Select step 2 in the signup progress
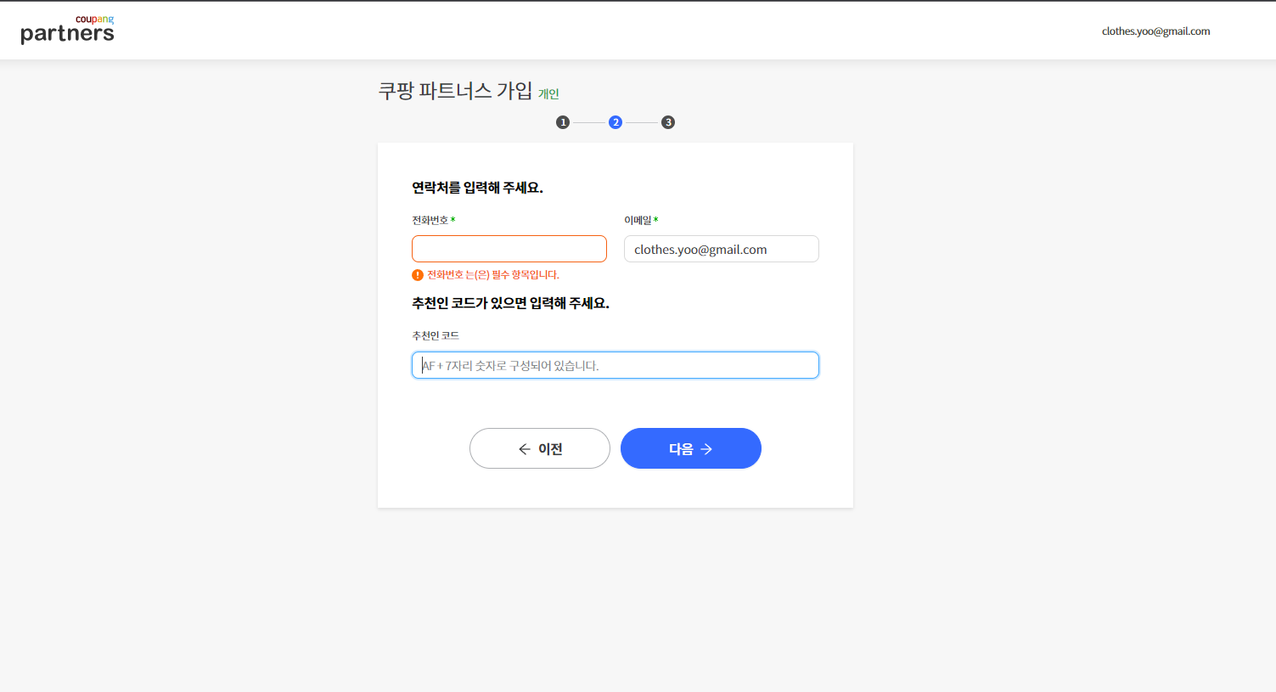The height and width of the screenshot is (692, 1276). click(x=616, y=122)
